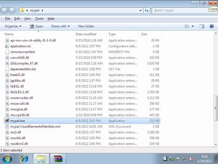Expand the arrow after mypal in the breadcrumb
Screen dimensions: 218x164
point(43,10)
